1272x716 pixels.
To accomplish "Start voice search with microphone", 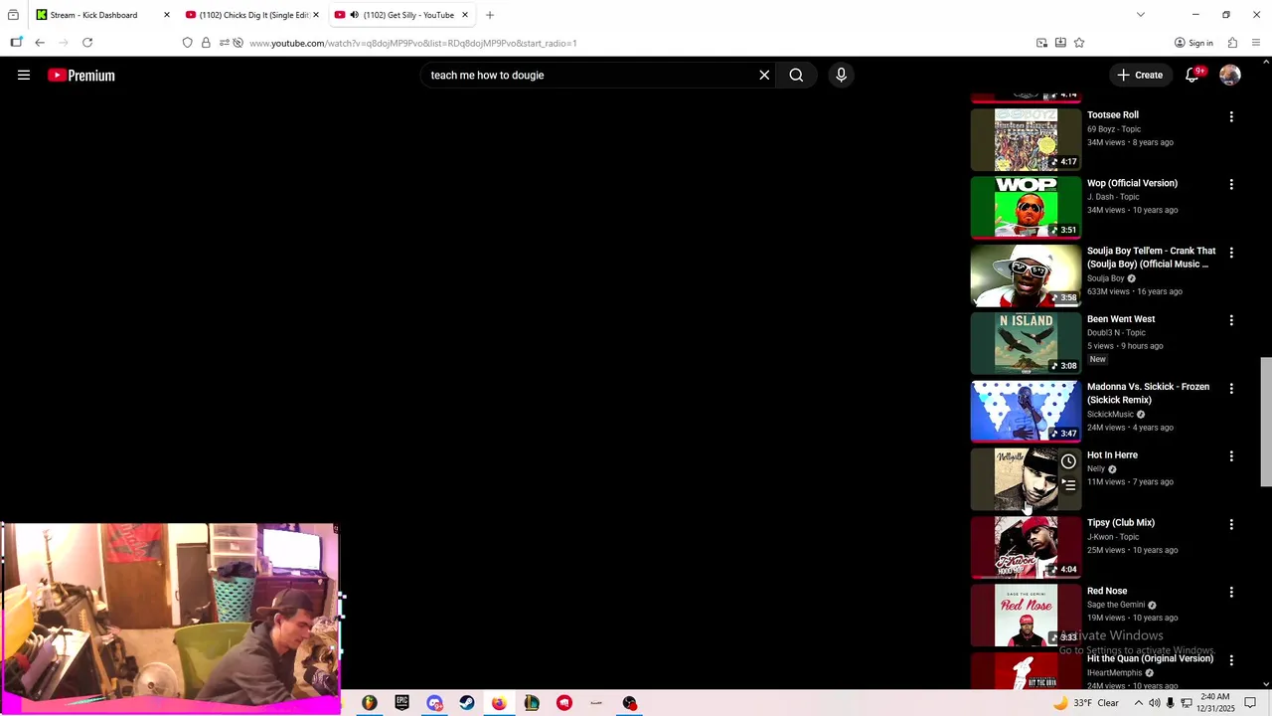I will [x=841, y=75].
